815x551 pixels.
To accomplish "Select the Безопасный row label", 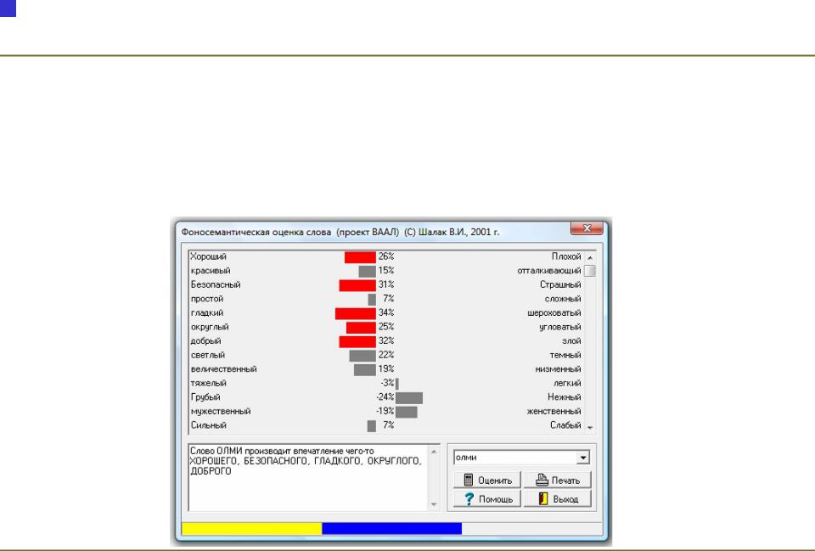I will point(216,285).
